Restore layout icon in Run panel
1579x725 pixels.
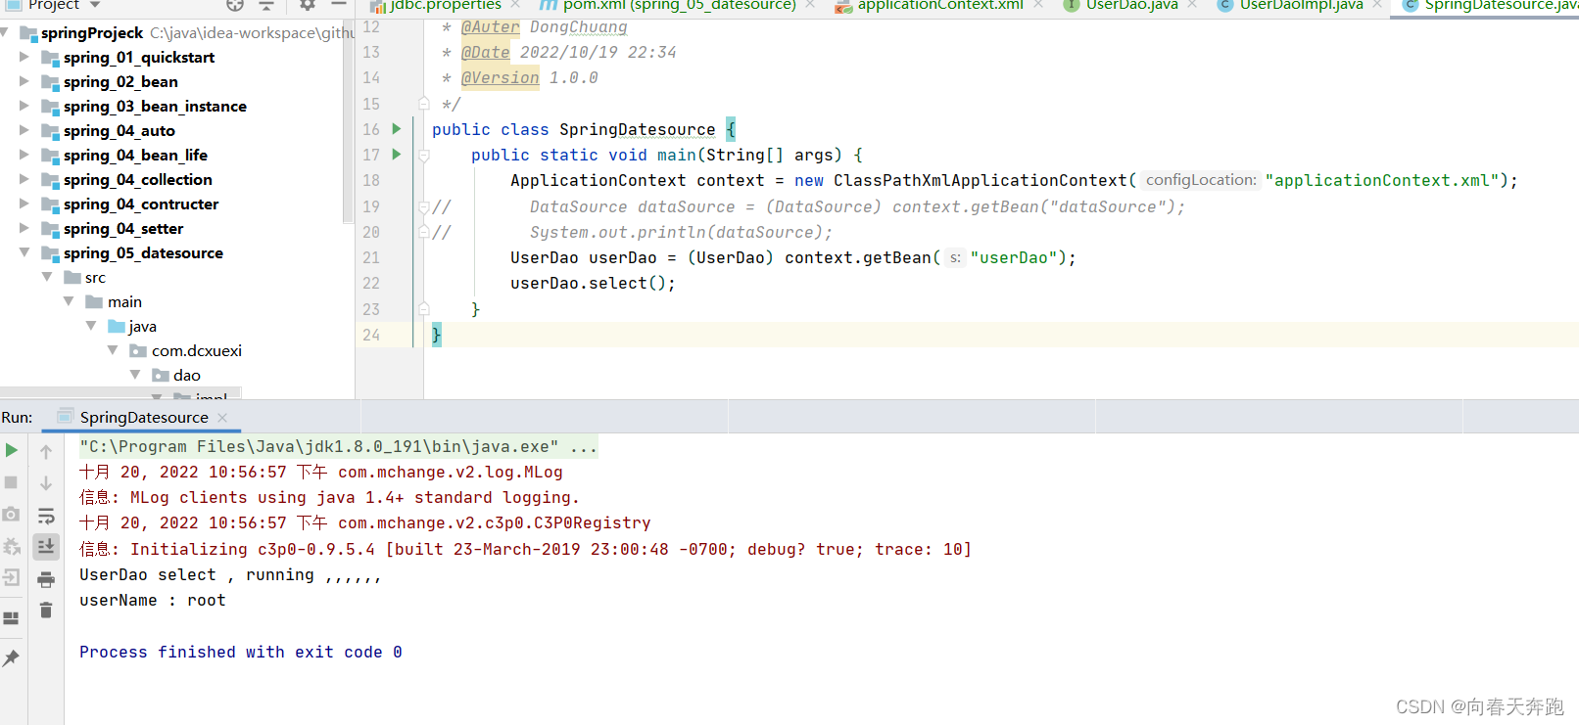(x=11, y=618)
